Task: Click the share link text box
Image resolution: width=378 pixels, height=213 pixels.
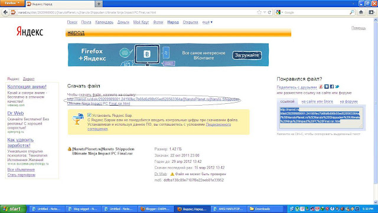Action: point(321,117)
